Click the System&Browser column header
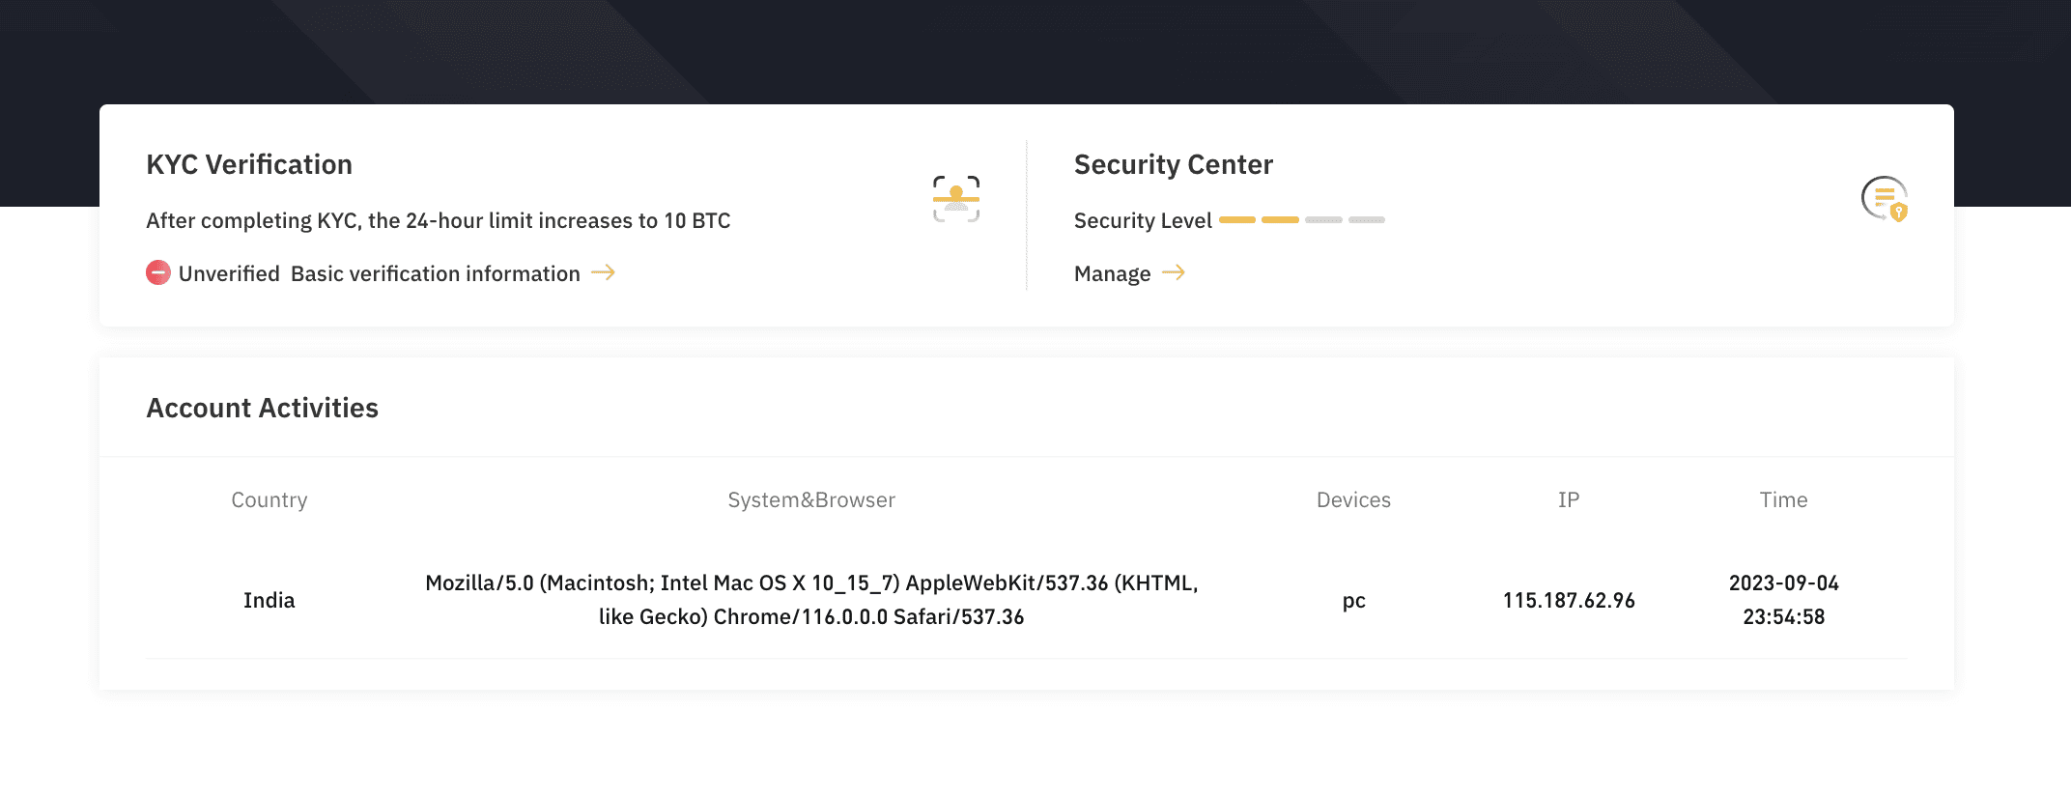This screenshot has height=796, width=2071. (x=811, y=499)
